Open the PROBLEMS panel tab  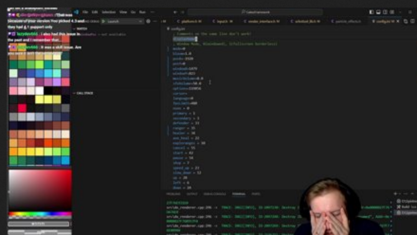[173, 194]
